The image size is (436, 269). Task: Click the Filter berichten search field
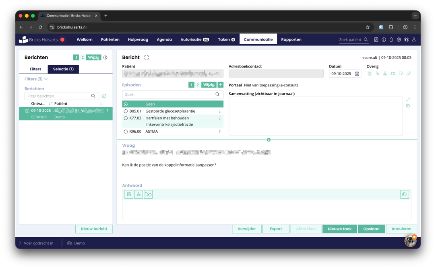coord(58,96)
